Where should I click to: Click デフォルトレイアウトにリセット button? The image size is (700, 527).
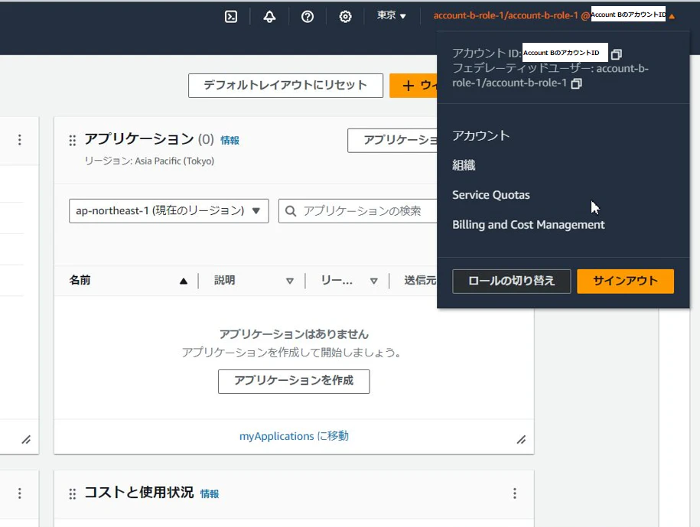285,86
